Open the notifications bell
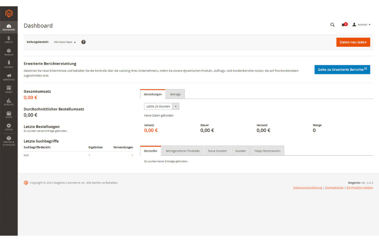Image resolution: width=379 pixels, height=242 pixels. 344,25
